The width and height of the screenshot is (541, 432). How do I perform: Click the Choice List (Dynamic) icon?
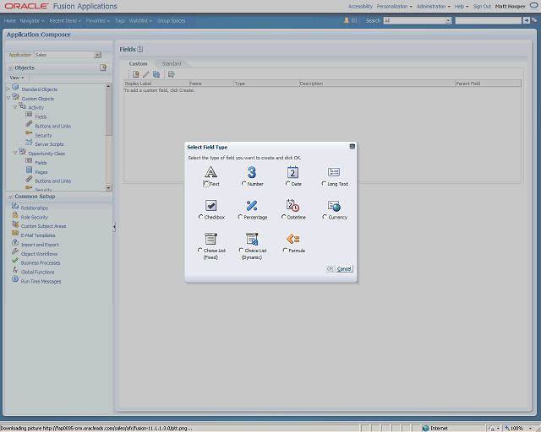(x=252, y=239)
